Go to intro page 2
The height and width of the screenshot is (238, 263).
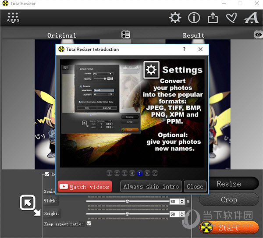[117, 173]
